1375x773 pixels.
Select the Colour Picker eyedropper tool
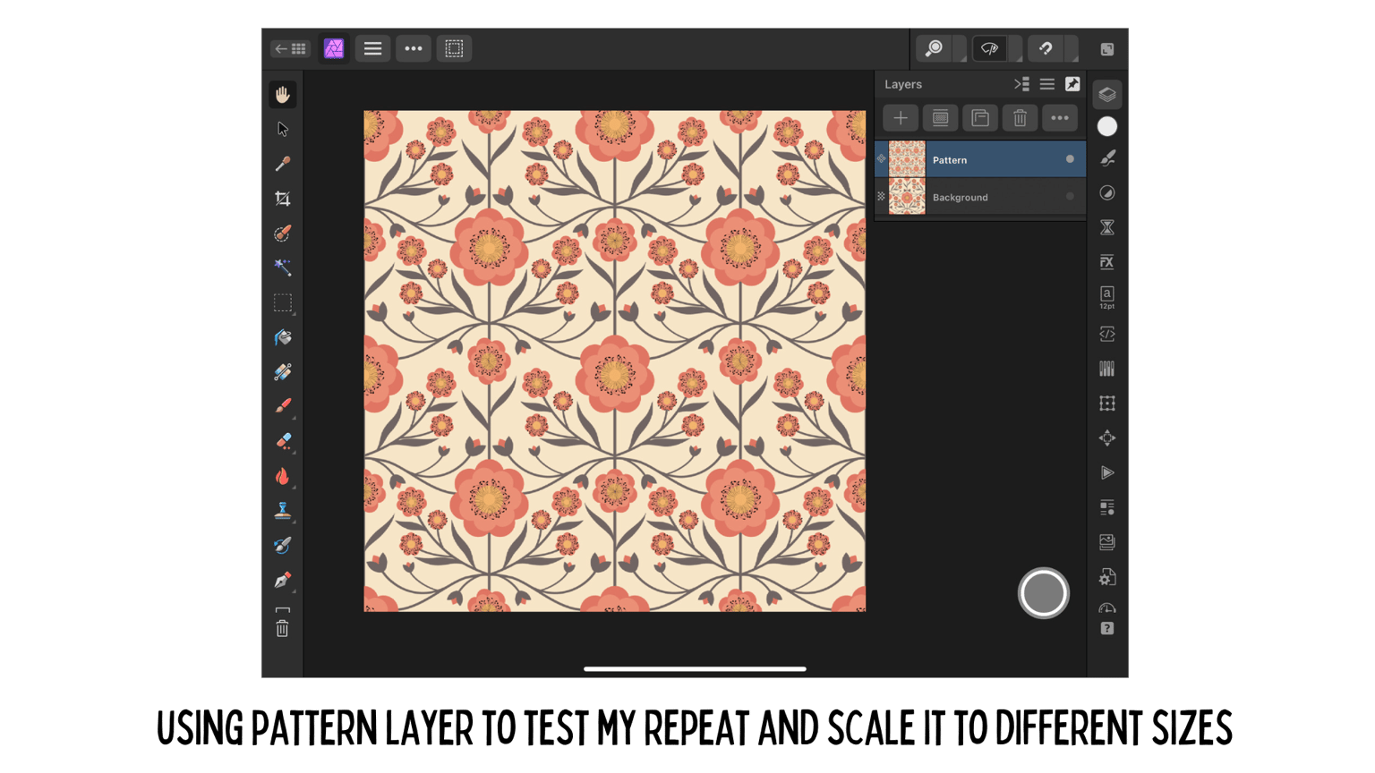pyautogui.click(x=283, y=164)
